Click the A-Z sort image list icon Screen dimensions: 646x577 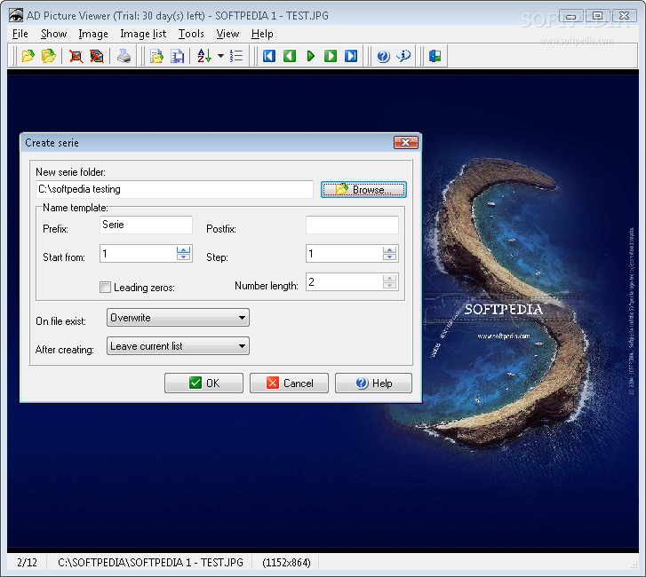coord(204,56)
